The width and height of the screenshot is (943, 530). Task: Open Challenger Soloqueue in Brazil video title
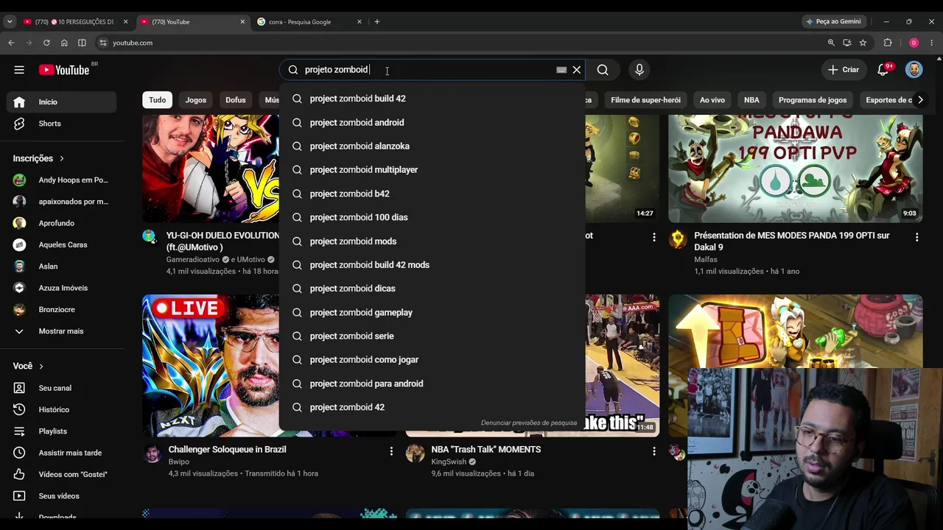227,450
